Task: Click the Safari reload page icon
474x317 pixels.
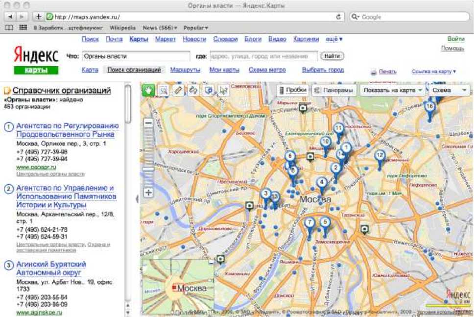Action: pos(338,17)
